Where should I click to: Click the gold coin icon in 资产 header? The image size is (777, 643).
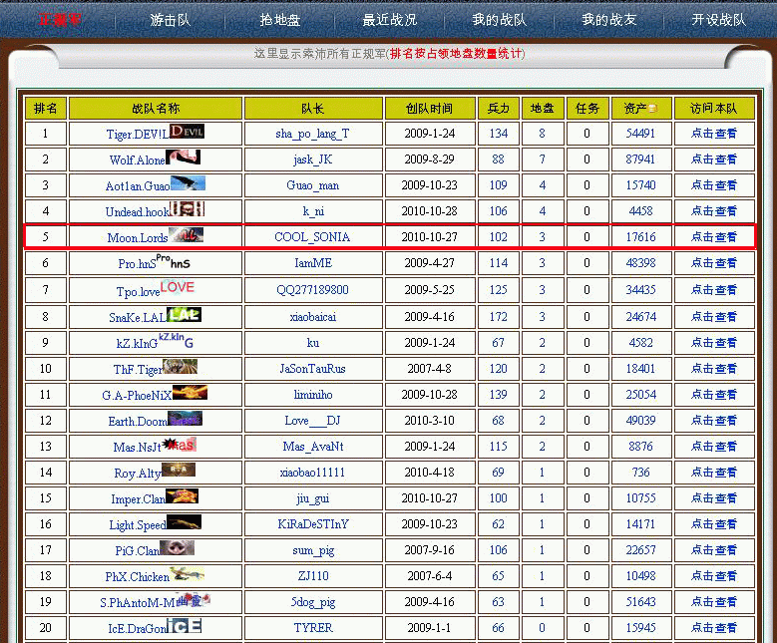pyautogui.click(x=652, y=108)
